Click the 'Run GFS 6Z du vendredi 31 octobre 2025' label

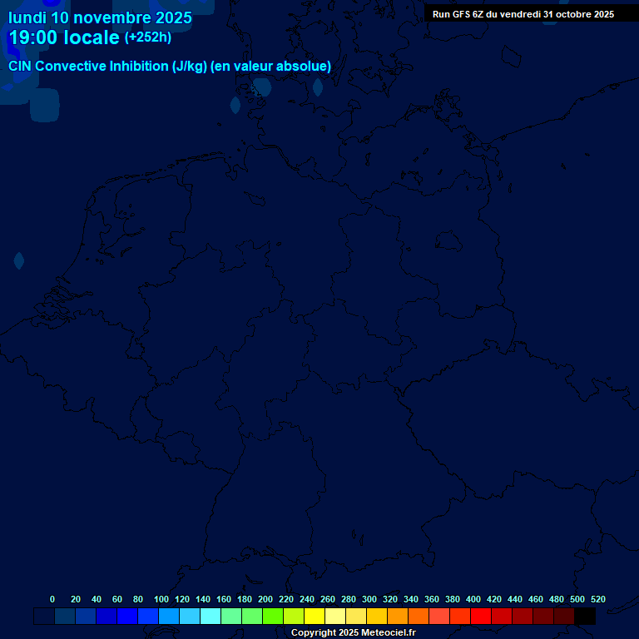click(x=523, y=14)
